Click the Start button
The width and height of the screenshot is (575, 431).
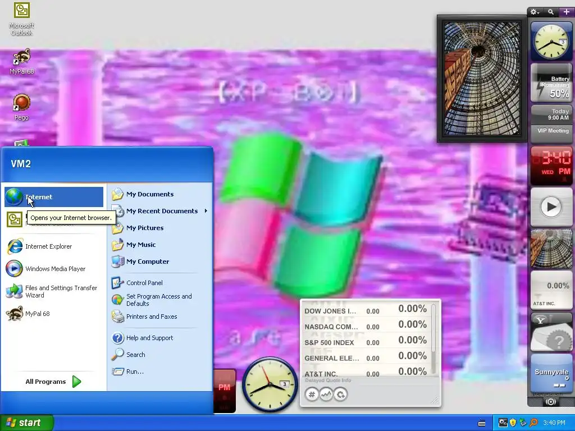coord(27,423)
